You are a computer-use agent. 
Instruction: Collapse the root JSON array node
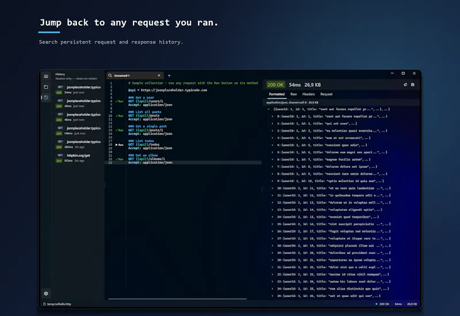pos(269,109)
